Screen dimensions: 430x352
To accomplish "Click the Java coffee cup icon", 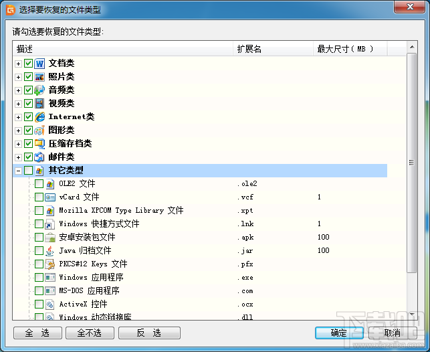I will tap(49, 251).
